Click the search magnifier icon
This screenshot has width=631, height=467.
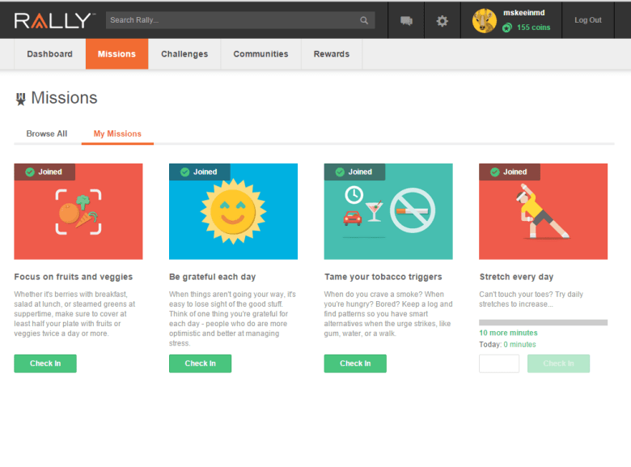click(x=364, y=20)
